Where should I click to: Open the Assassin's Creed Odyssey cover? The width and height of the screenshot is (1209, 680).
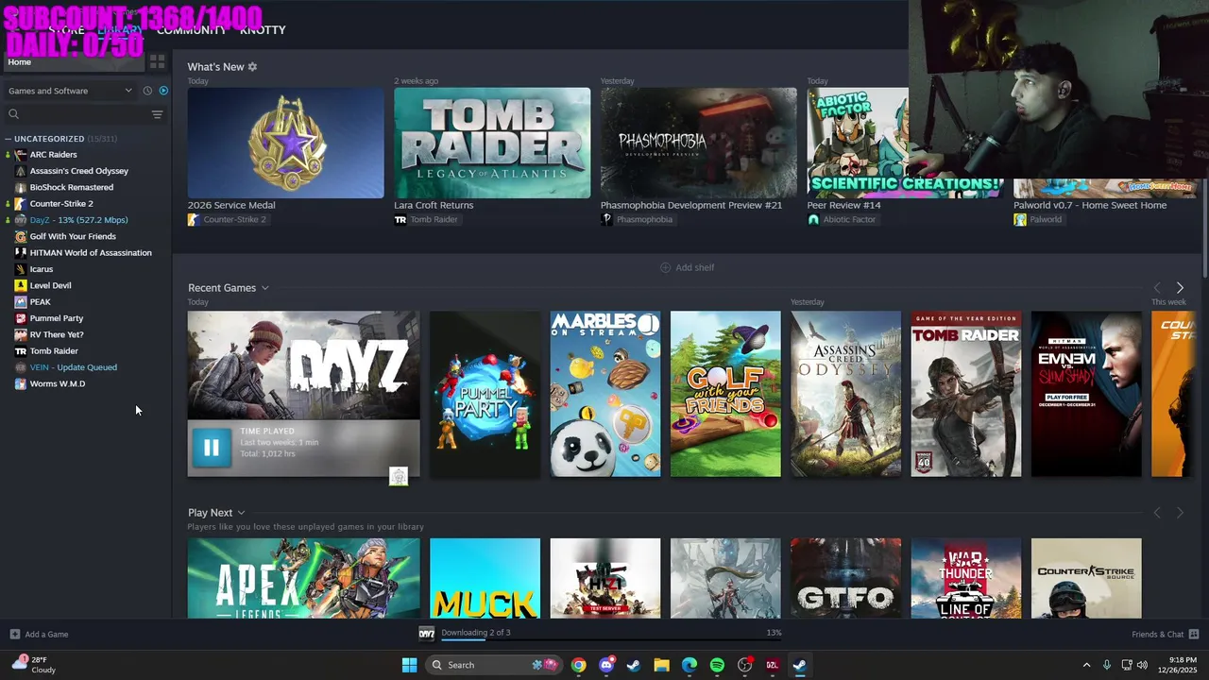pyautogui.click(x=845, y=394)
